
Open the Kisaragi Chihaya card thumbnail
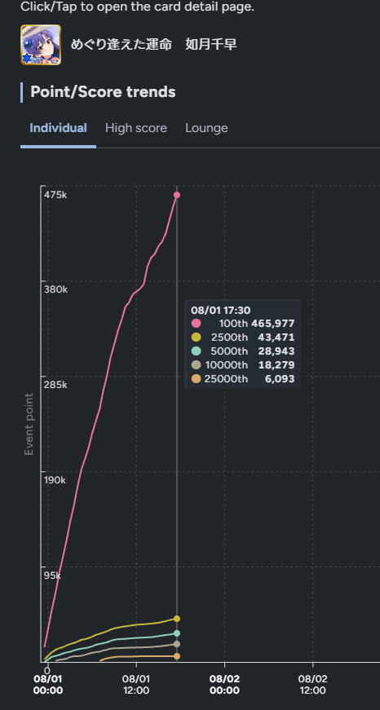(x=41, y=45)
